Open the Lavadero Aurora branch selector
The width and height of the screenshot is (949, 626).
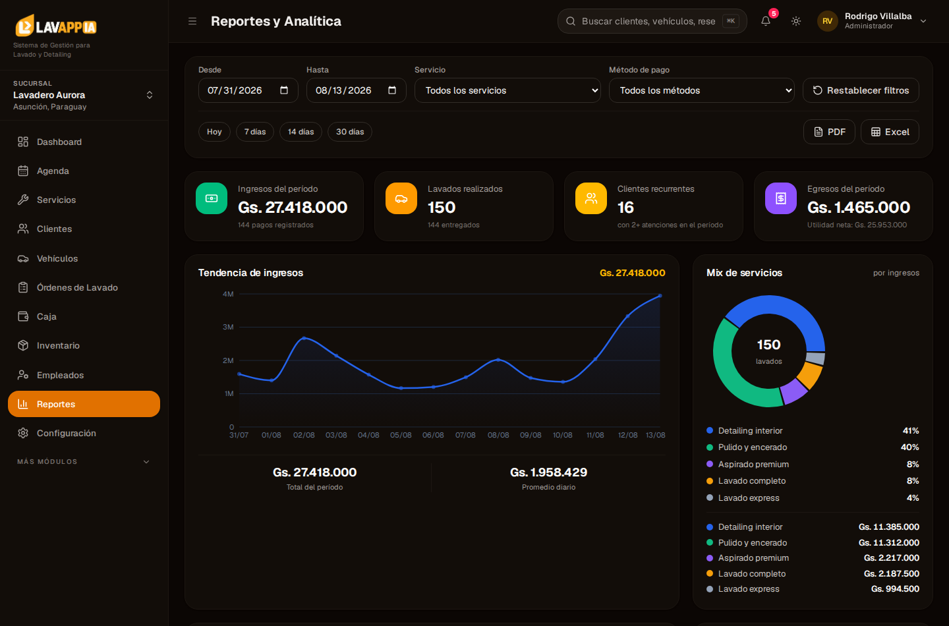coord(84,95)
